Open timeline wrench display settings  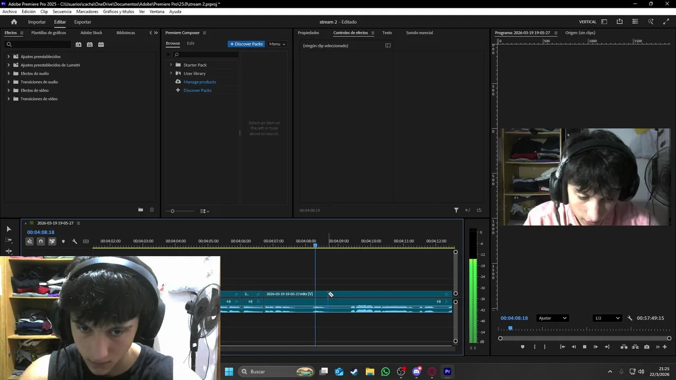[x=74, y=241]
